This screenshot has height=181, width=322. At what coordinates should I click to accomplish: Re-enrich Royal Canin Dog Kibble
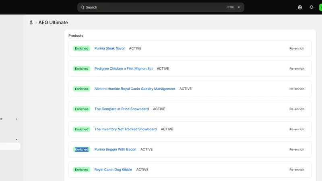297,170
